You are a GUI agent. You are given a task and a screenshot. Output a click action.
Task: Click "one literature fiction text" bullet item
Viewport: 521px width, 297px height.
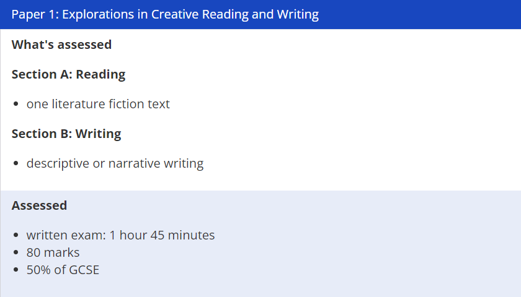[98, 104]
